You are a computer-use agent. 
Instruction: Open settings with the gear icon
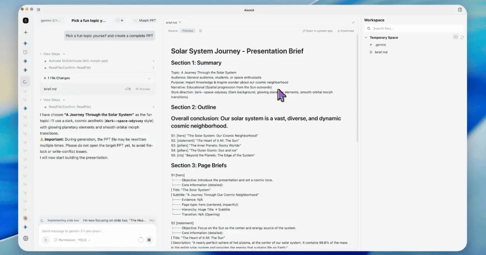(26, 238)
